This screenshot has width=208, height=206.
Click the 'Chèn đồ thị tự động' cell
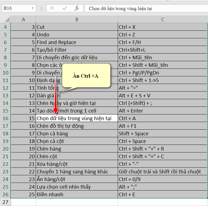coord(77,126)
